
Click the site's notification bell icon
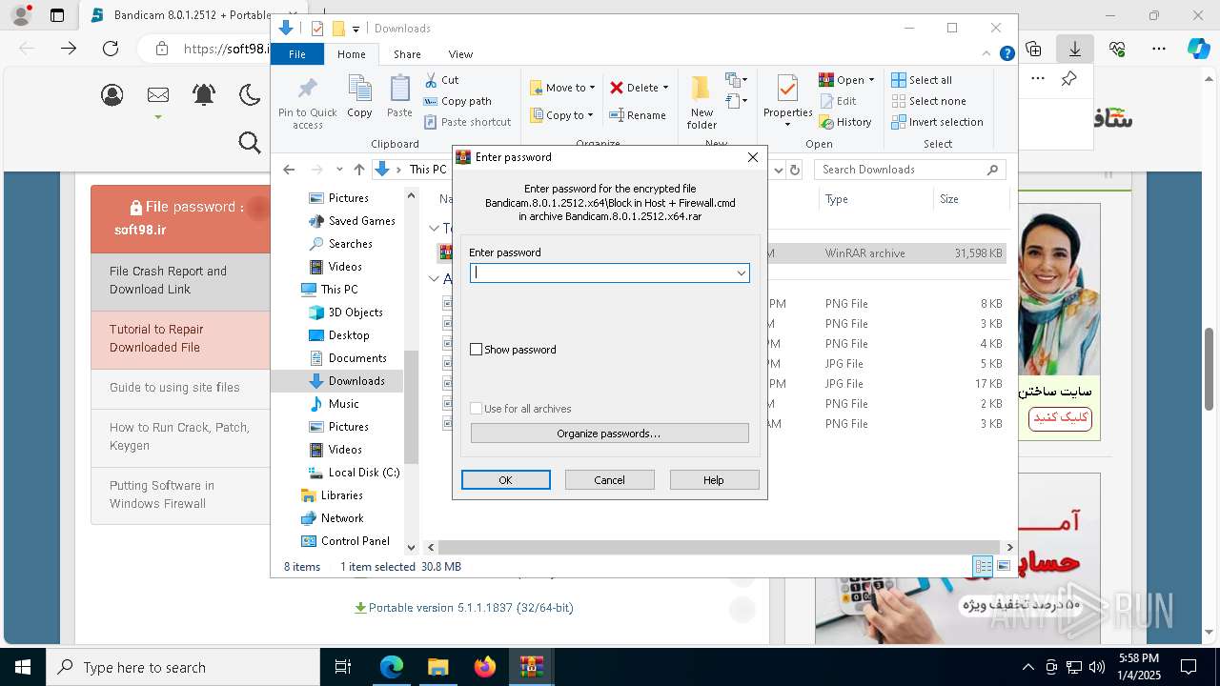pyautogui.click(x=204, y=94)
